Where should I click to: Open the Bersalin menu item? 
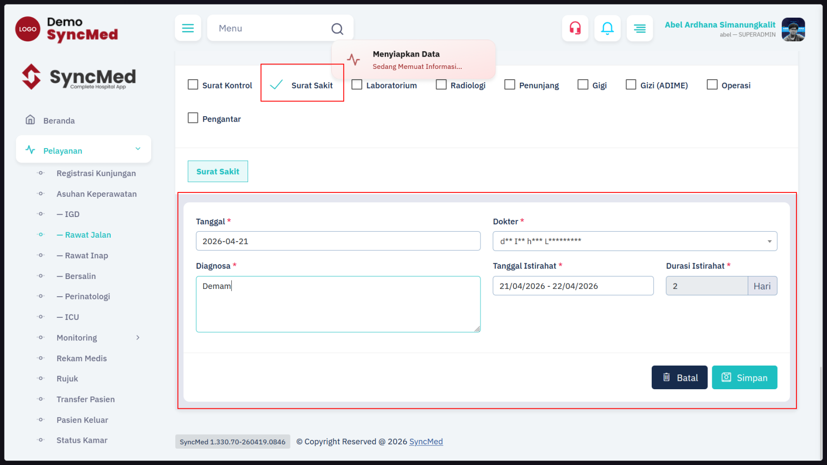[76, 276]
